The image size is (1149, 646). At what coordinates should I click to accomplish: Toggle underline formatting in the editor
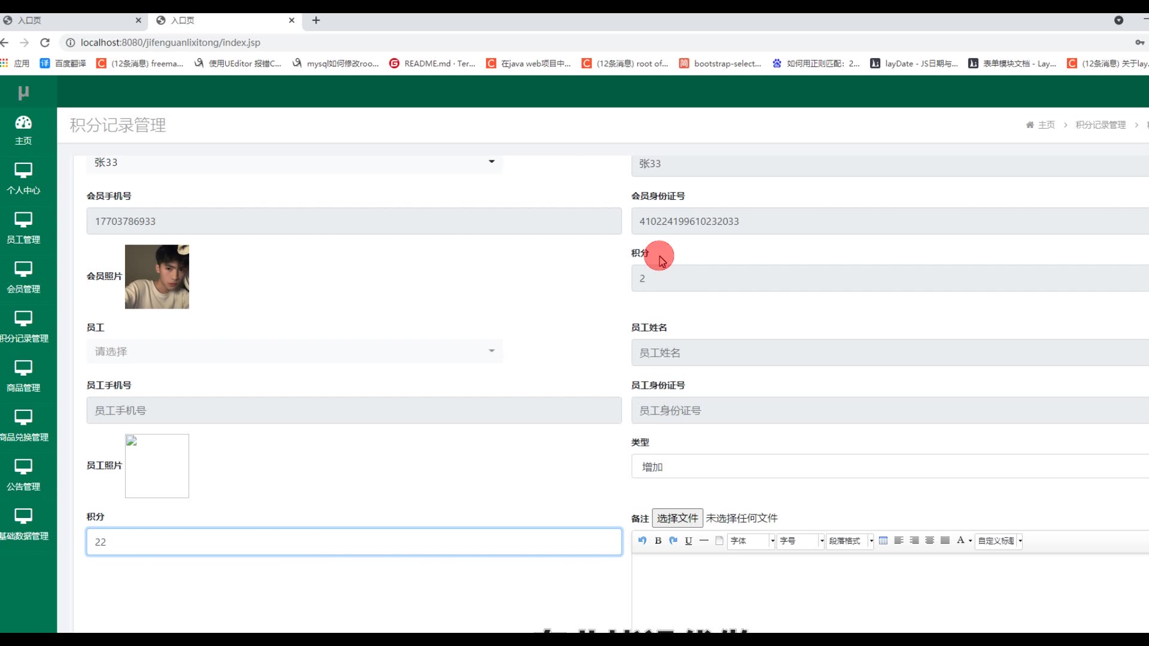(x=689, y=540)
